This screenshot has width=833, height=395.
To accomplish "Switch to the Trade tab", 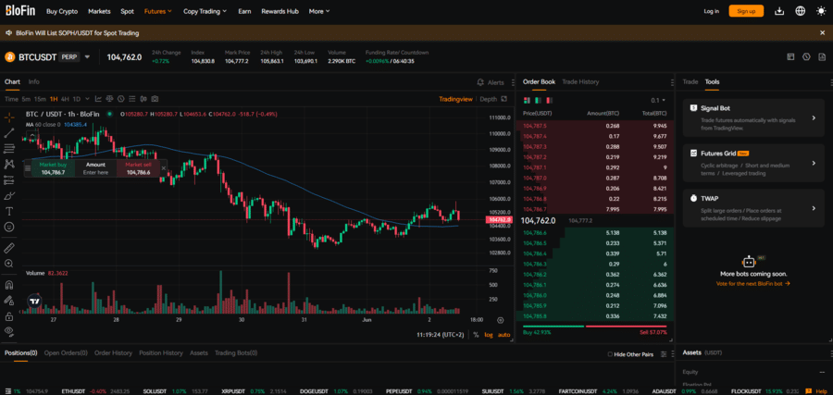I will 690,81.
